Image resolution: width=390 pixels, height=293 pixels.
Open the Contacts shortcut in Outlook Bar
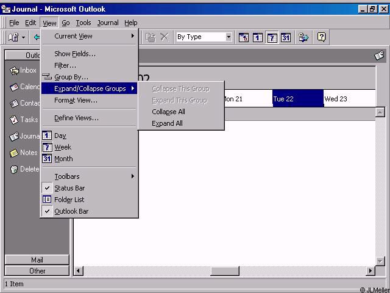24,103
